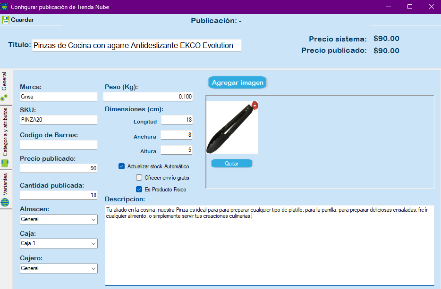Viewport: 441px width, 289px height.
Task: Expand the Caja dropdown list
Action: [59, 244]
